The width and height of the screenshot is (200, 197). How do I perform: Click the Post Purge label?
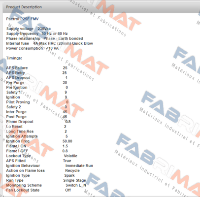[16, 117]
